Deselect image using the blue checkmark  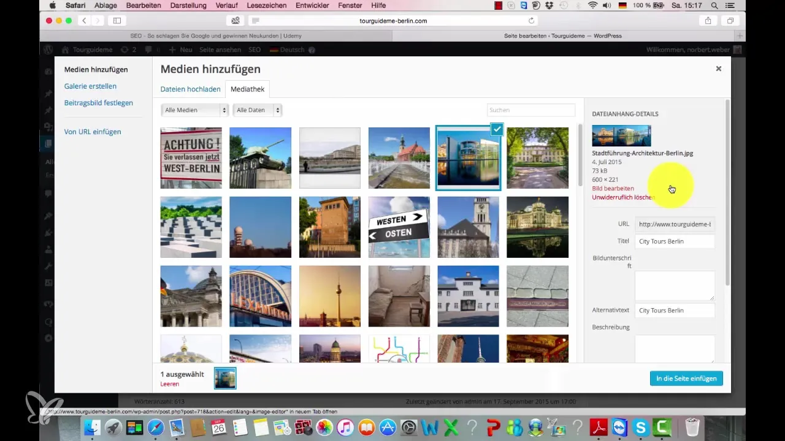pos(497,129)
